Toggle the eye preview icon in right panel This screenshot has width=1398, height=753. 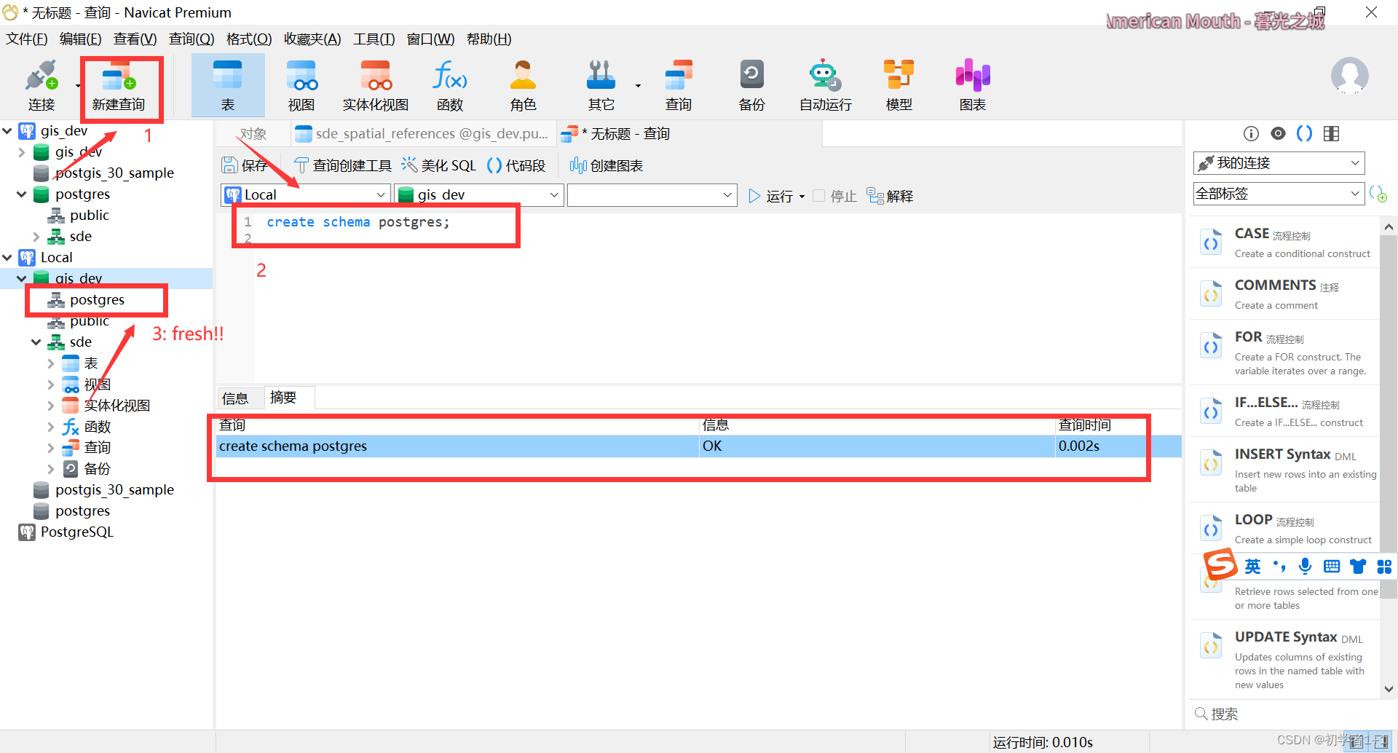pos(1279,133)
